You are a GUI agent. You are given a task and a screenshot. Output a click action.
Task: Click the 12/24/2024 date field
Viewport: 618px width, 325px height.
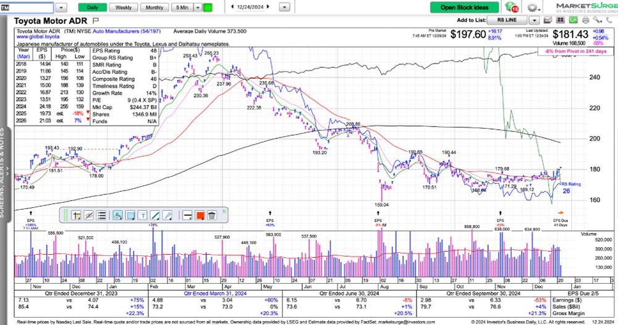click(250, 7)
